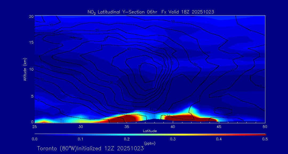Screen dimensions: 288x154
Task: Click altitude tick label 20
Action: [31, 16]
